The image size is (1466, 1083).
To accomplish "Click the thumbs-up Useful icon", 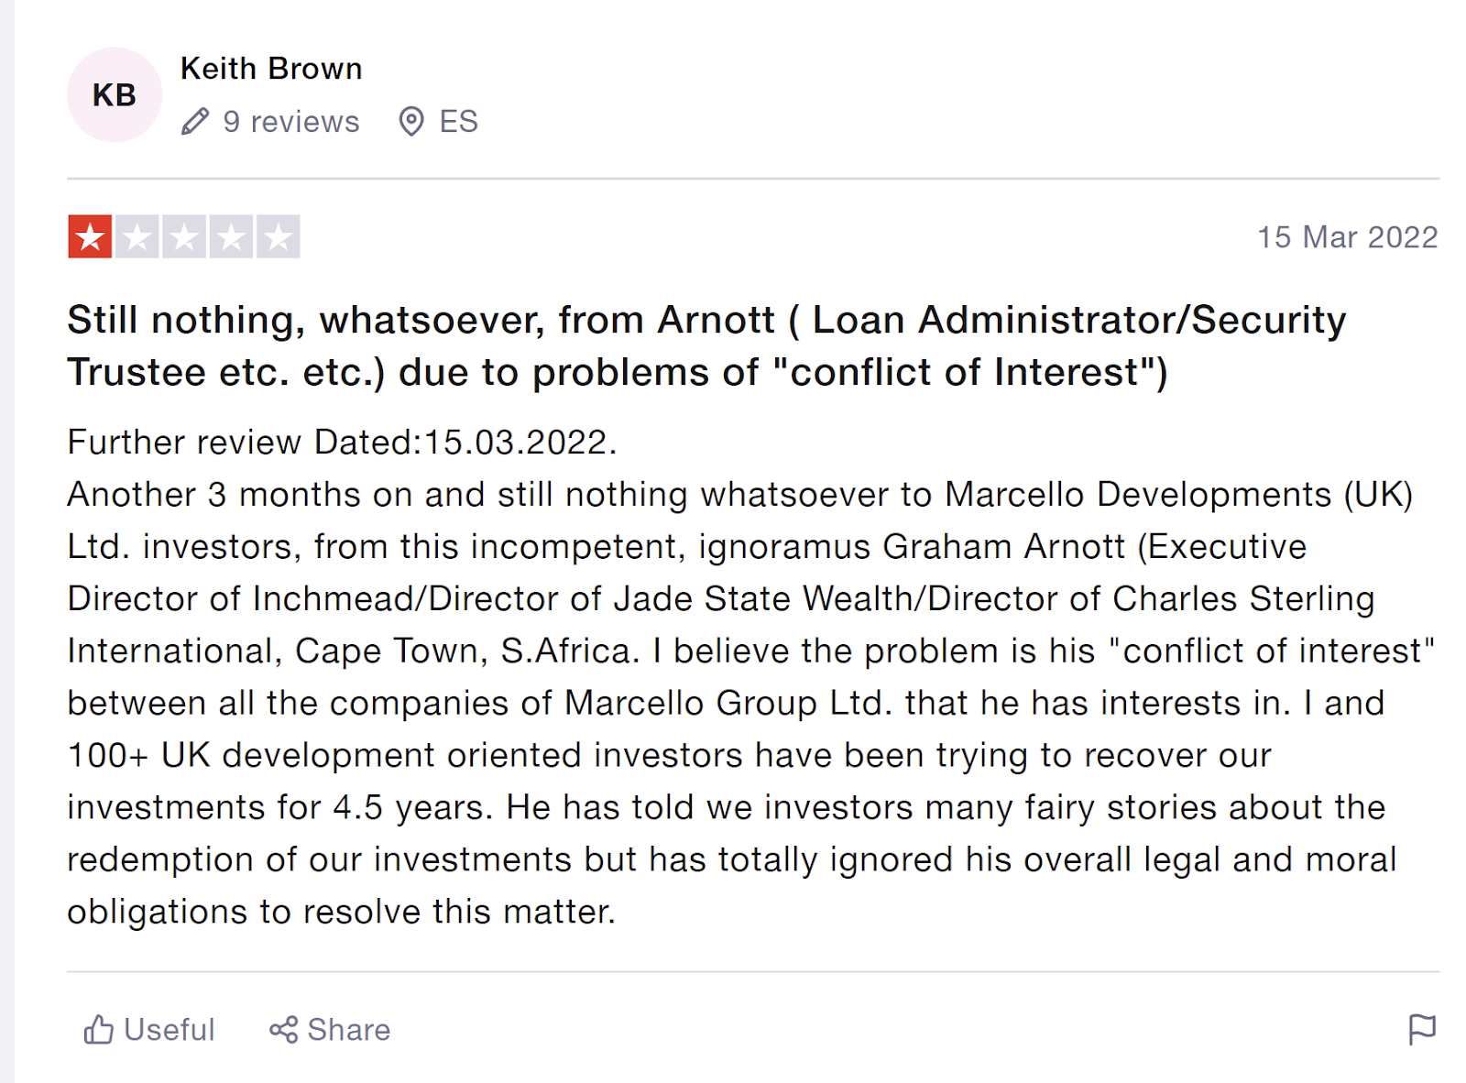I will [x=99, y=1030].
